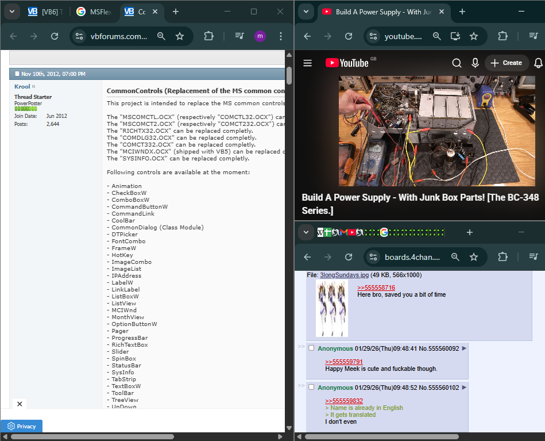This screenshot has height=441, width=545.
Task: Close the Build A Power Supply tab
Action: click(442, 12)
